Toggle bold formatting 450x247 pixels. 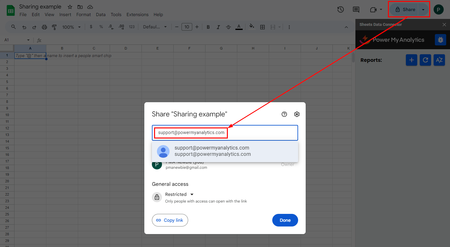(x=208, y=27)
